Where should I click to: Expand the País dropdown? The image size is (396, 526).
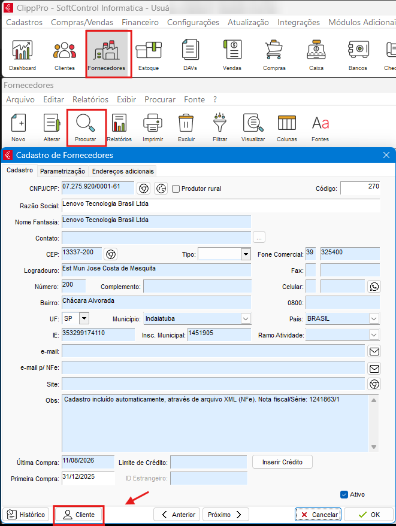pyautogui.click(x=374, y=319)
